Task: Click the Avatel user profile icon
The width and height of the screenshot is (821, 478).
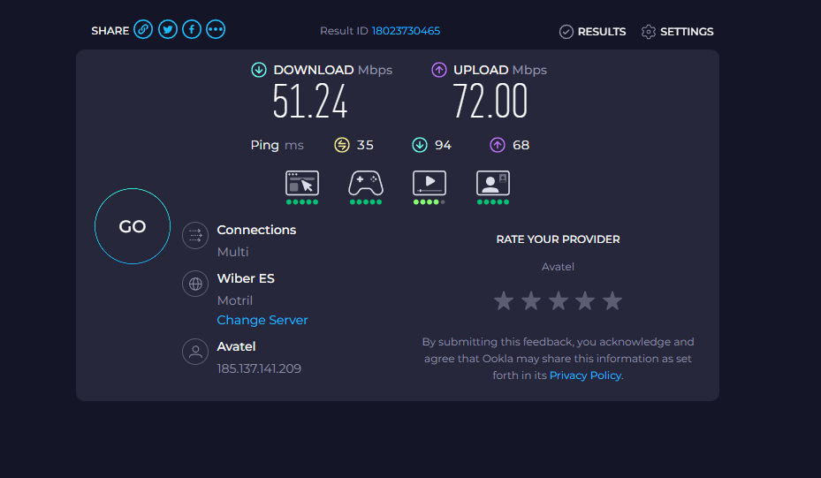Action: (194, 352)
